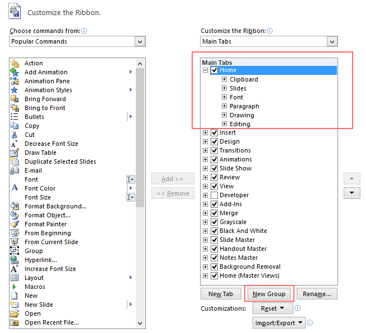Click the Move Down arrow button

[x=351, y=193]
